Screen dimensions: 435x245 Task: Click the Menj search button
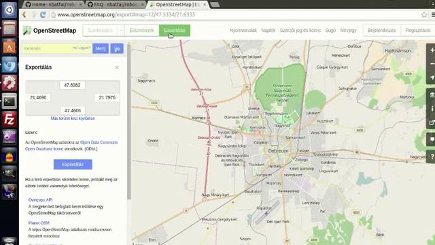101,48
